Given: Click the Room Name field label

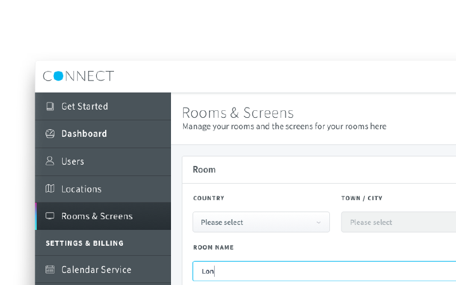Looking at the screenshot, I should coord(213,248).
